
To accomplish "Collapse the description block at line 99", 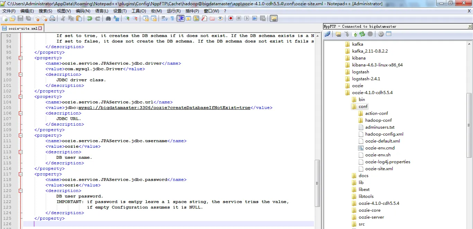I will coord(20,74).
